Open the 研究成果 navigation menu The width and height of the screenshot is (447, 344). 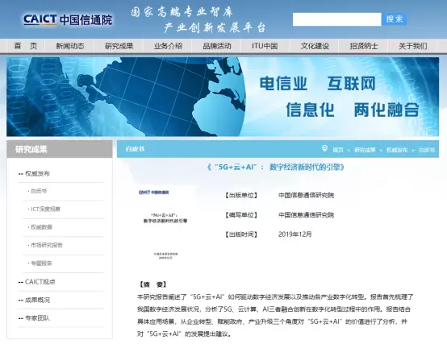click(x=119, y=46)
